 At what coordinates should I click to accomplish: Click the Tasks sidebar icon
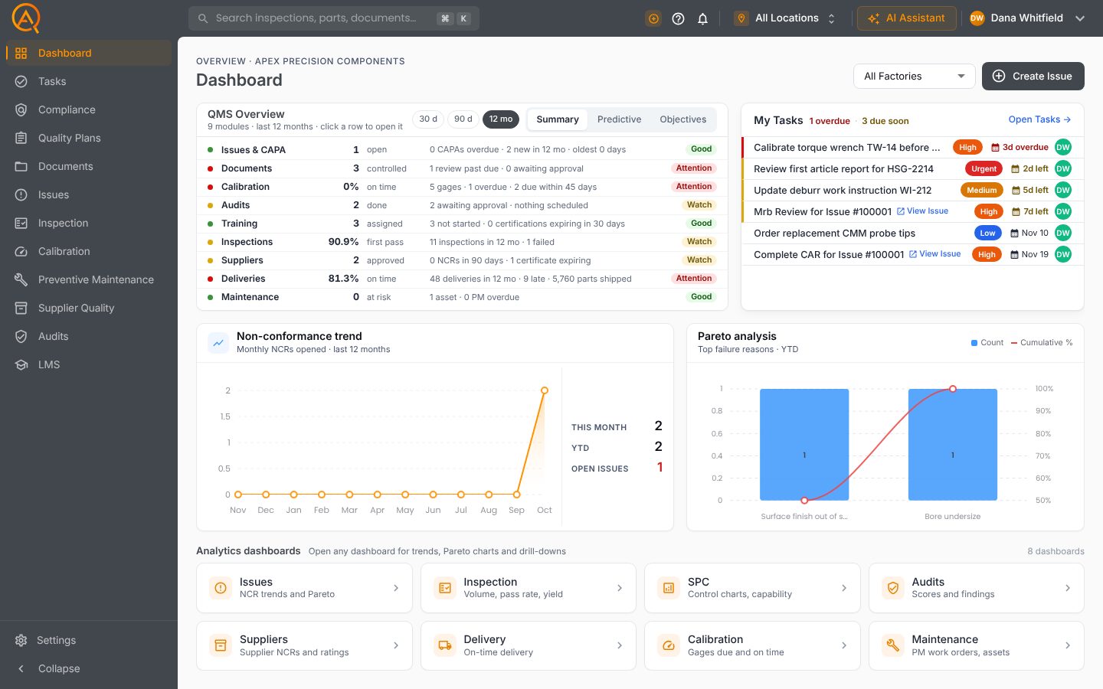click(x=21, y=81)
